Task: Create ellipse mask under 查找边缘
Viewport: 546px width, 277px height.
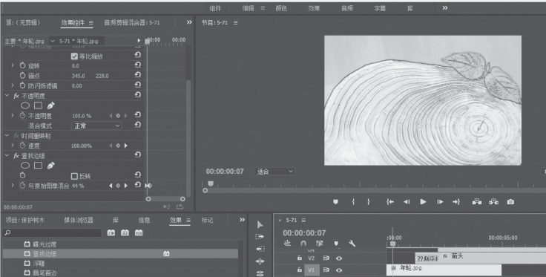Action: click(25, 166)
